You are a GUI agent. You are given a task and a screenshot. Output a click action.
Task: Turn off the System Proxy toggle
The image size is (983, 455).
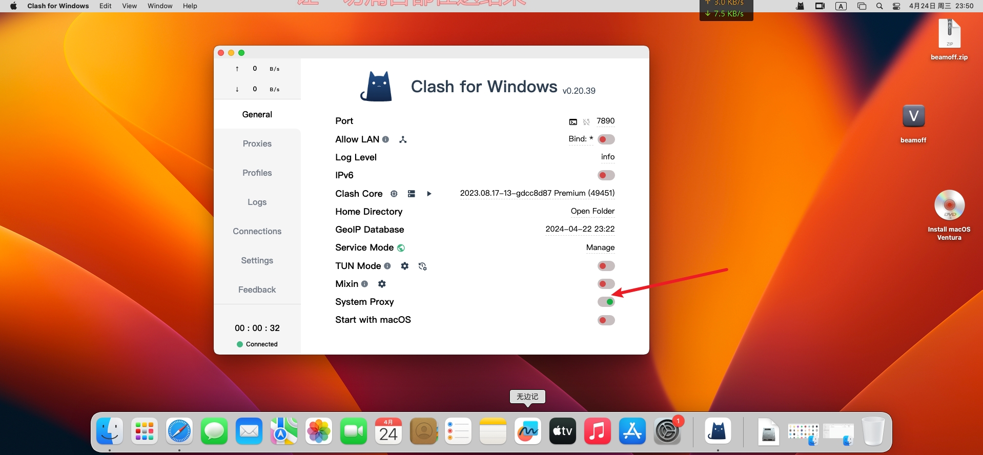tap(606, 302)
